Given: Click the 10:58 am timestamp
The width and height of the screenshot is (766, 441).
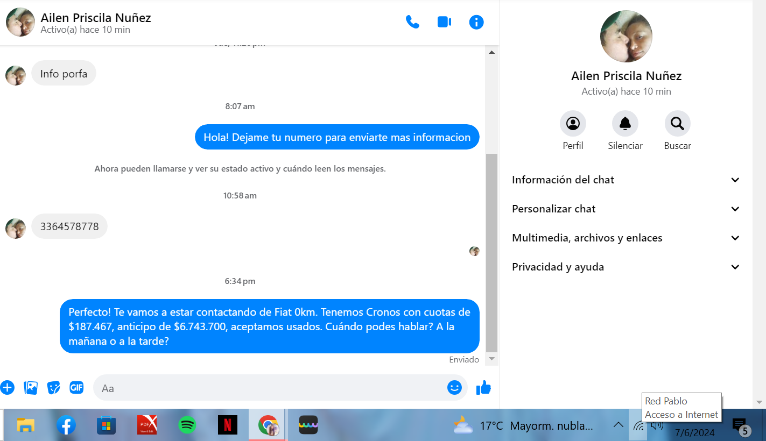Looking at the screenshot, I should coord(240,196).
